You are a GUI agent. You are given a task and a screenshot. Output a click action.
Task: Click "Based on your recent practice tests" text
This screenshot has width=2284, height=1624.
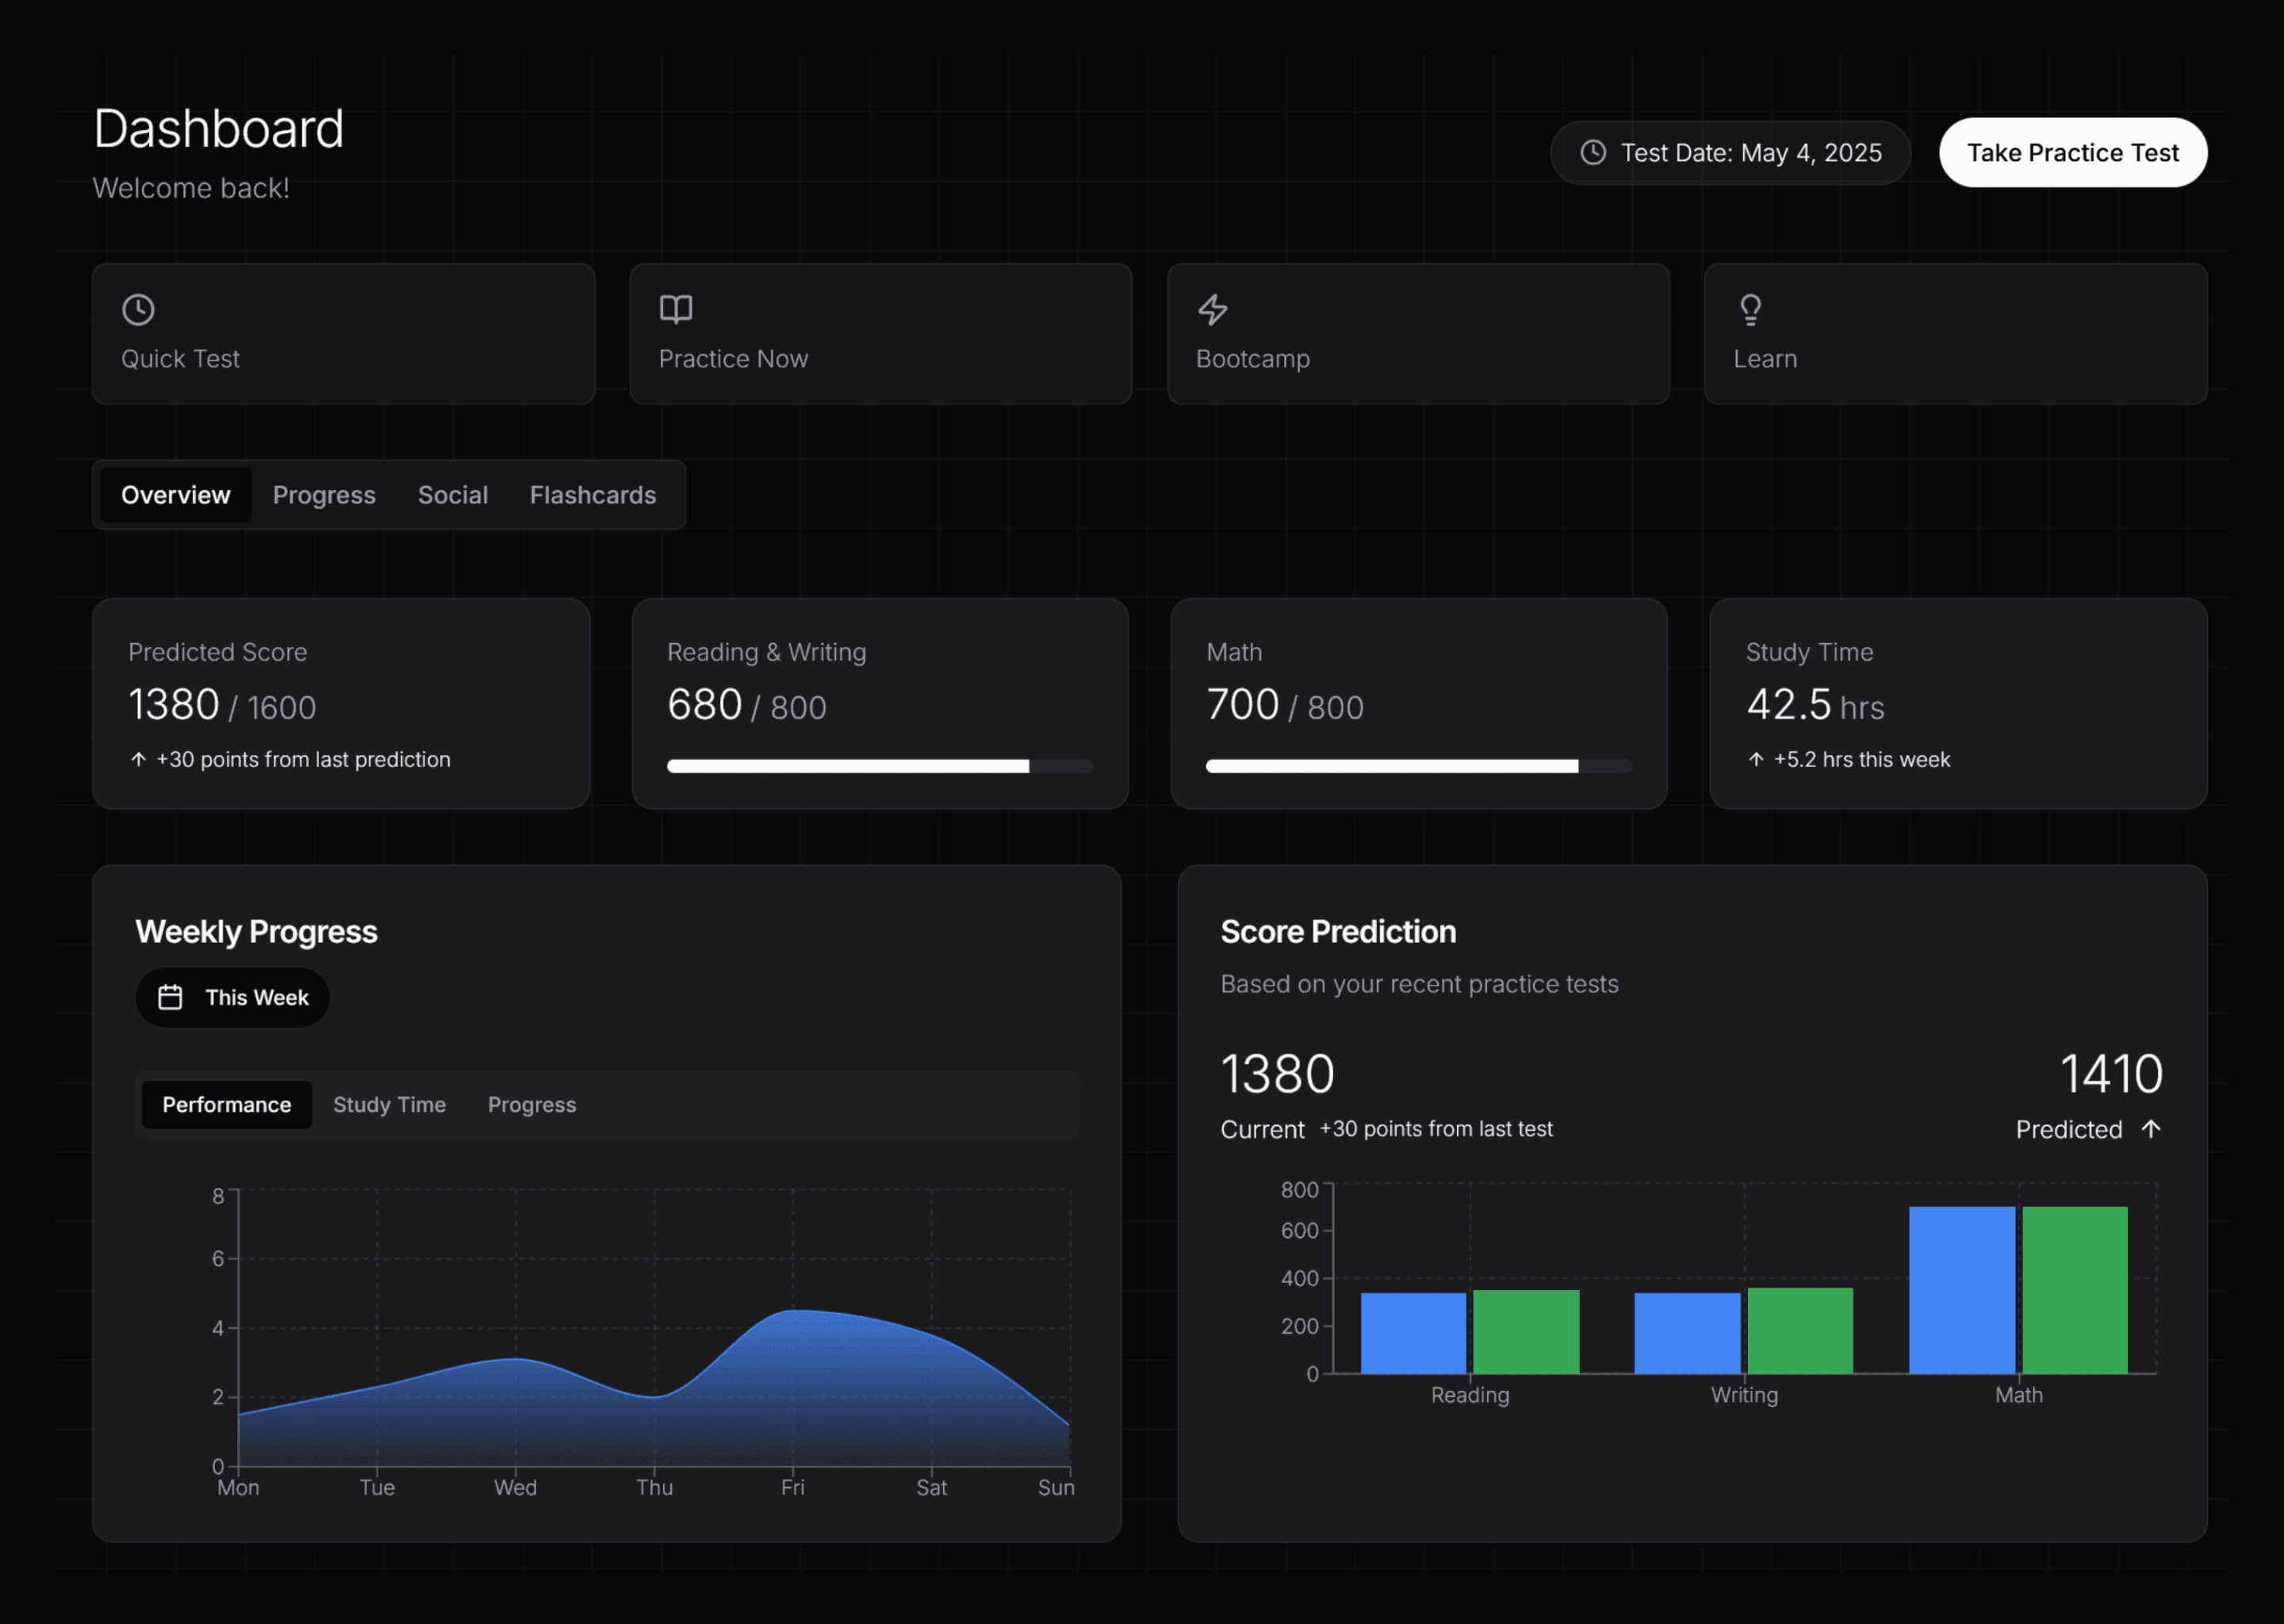pyautogui.click(x=1419, y=984)
